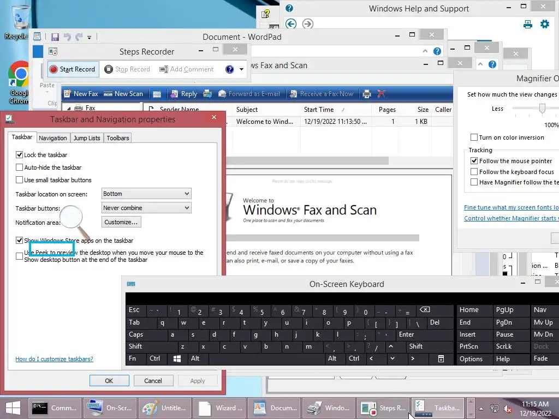
Task: Check Follow the keyboard focus
Action: (x=474, y=172)
